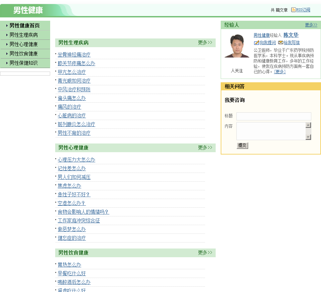Click the arrow bullet before 男性饮食健康 in sidebar
This screenshot has height=292, width=321.
click(7, 54)
